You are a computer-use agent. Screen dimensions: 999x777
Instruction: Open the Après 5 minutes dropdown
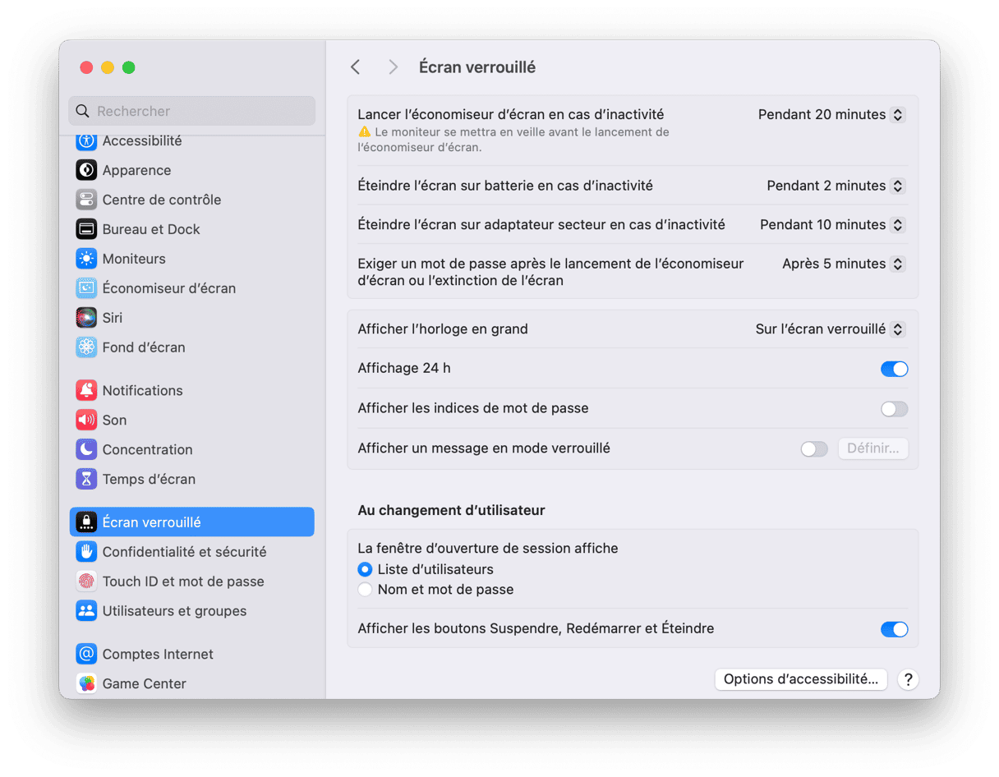pos(844,264)
